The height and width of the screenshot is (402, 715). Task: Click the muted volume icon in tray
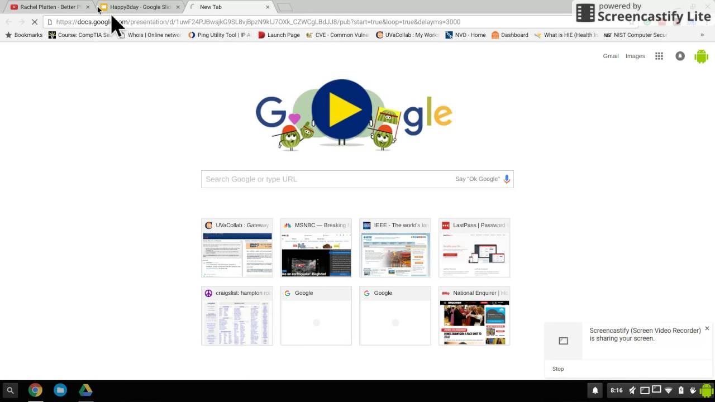632,390
